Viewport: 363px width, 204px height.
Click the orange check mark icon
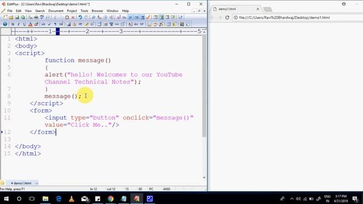click(148, 17)
